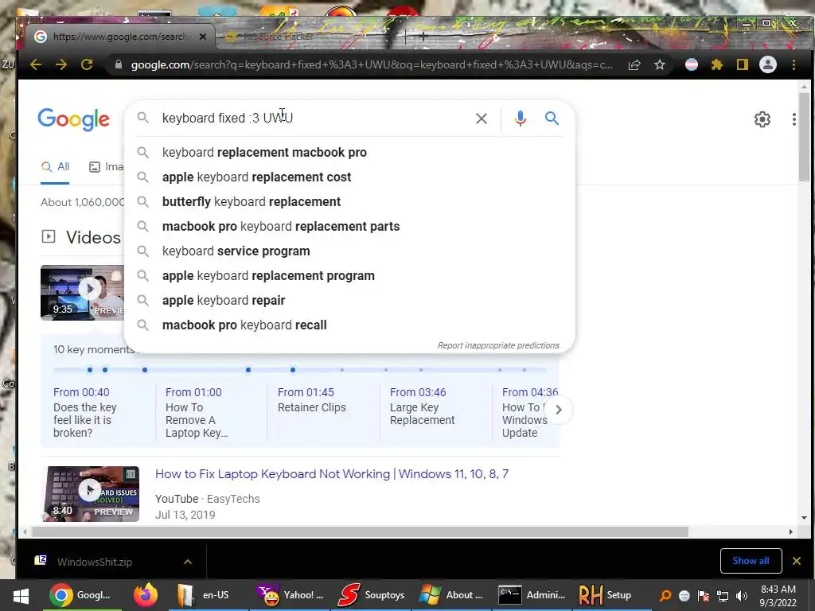Open How to Fix Laptop Keyboard Not Working link
This screenshot has width=815, height=611.
tap(332, 474)
